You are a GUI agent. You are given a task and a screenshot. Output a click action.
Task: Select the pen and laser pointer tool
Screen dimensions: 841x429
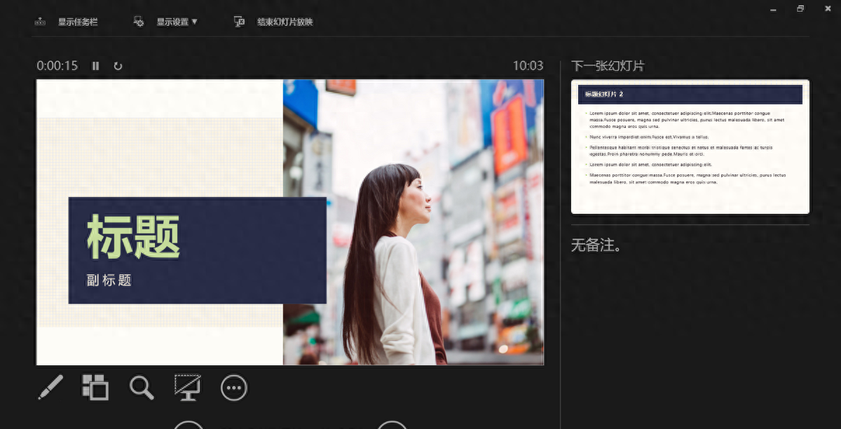[x=50, y=387]
